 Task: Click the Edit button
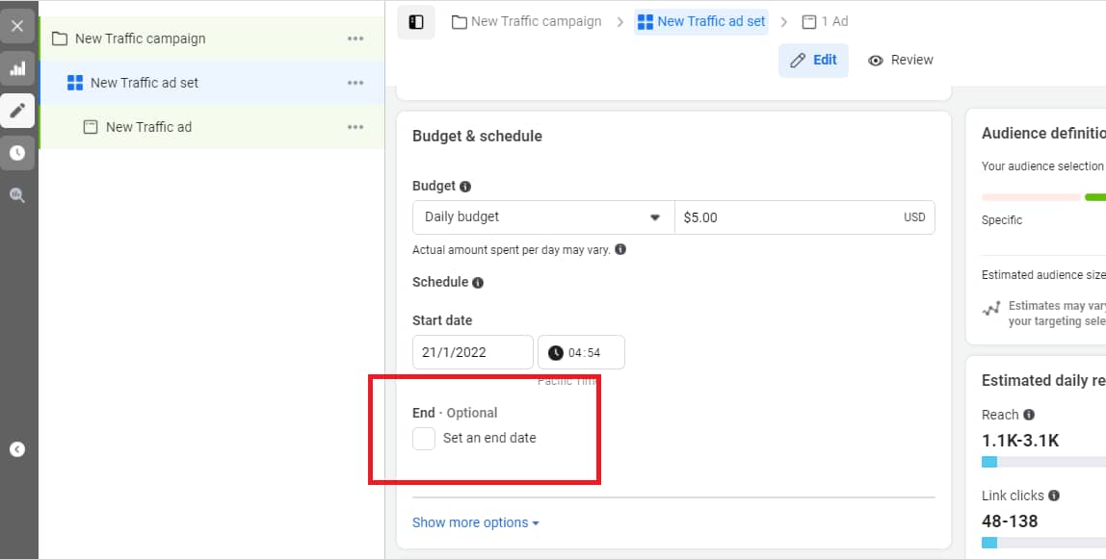813,60
